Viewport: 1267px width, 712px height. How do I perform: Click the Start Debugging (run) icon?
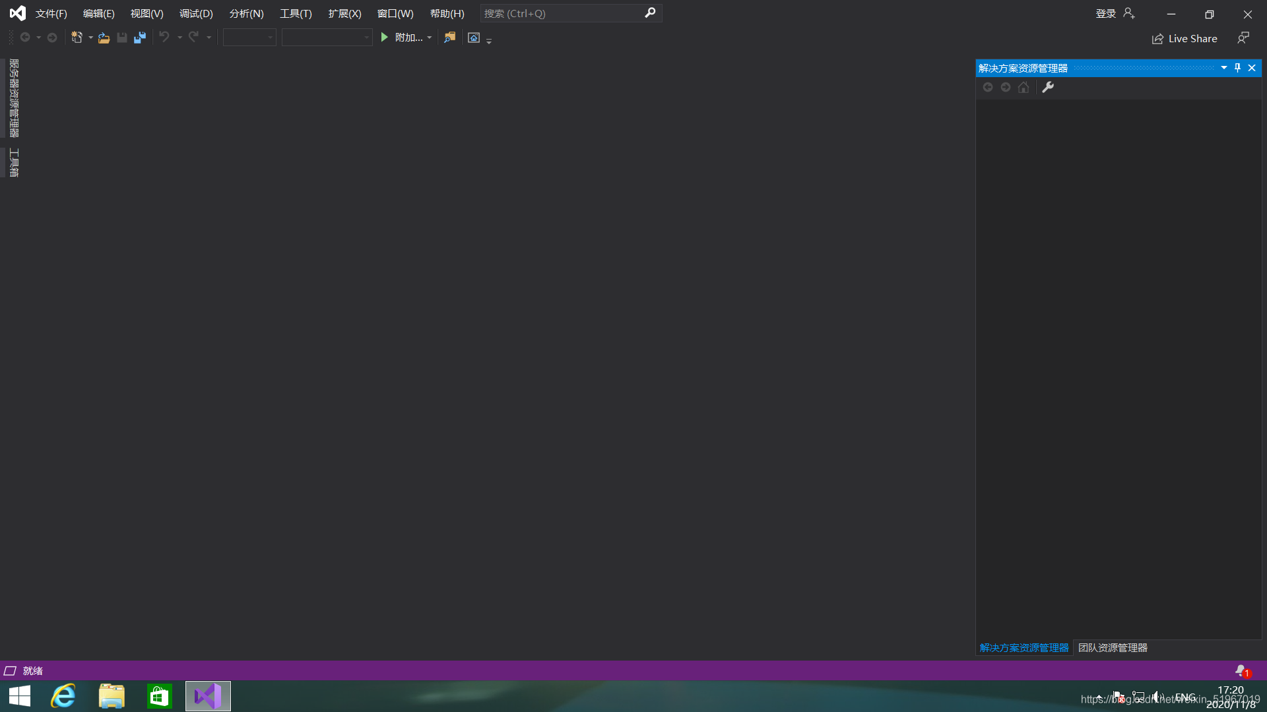[385, 38]
